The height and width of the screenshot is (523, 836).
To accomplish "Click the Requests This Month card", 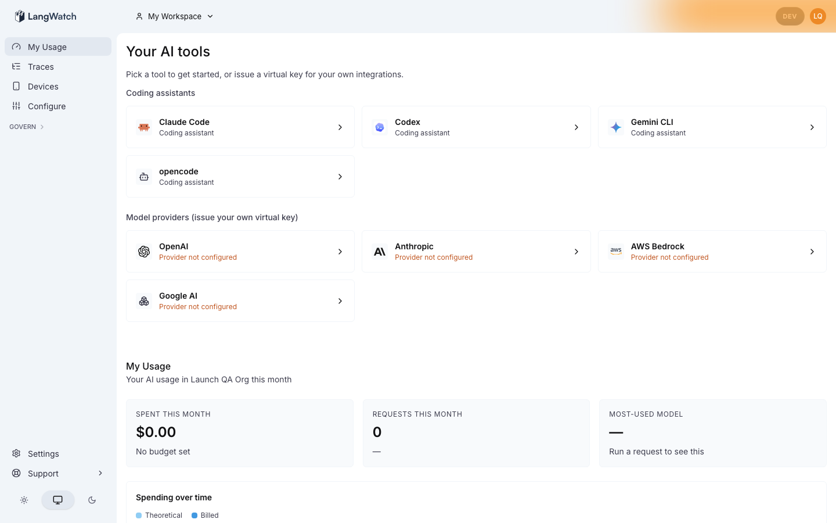I will (476, 433).
